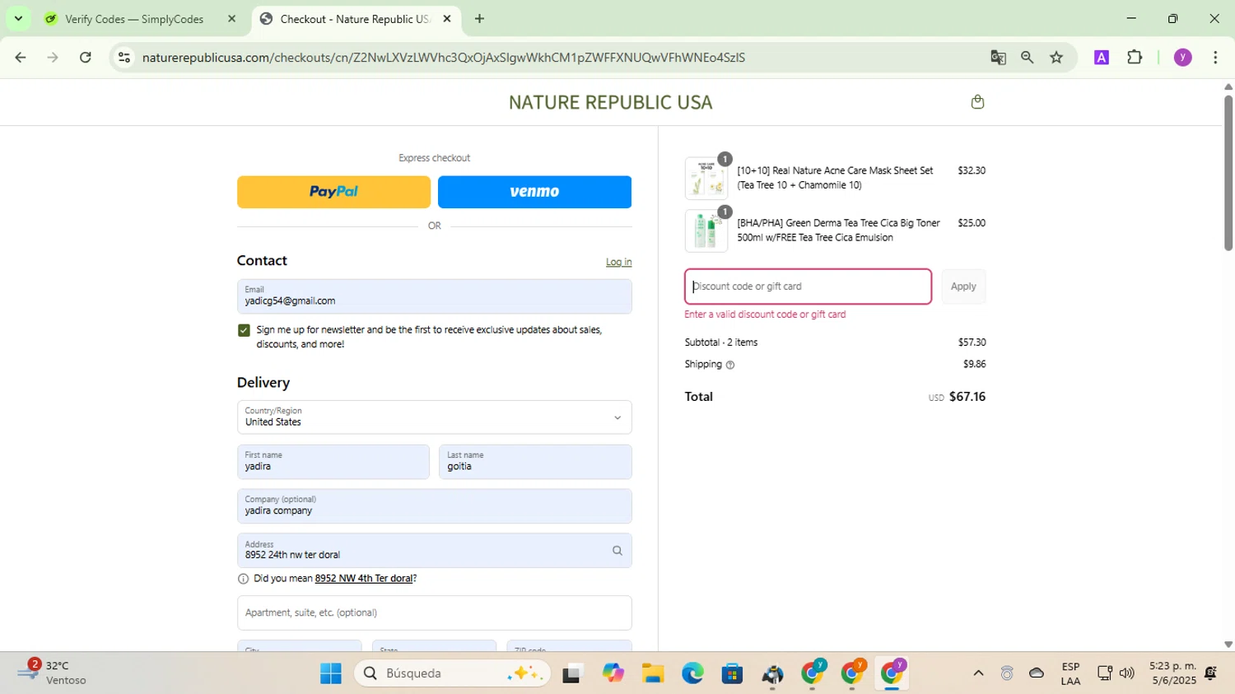Uncheck the newsletter sign-up checkbox

point(244,330)
